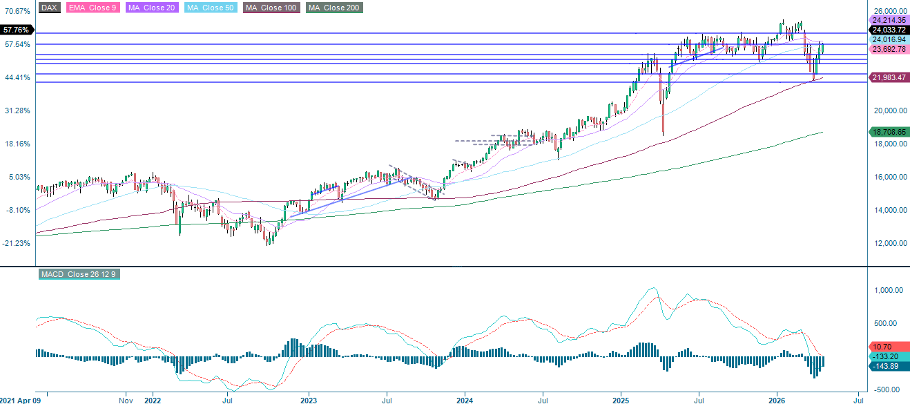This screenshot has width=910, height=404.
Task: Click the cyan 24,016.94 MA 50 price tag
Action: [x=888, y=40]
